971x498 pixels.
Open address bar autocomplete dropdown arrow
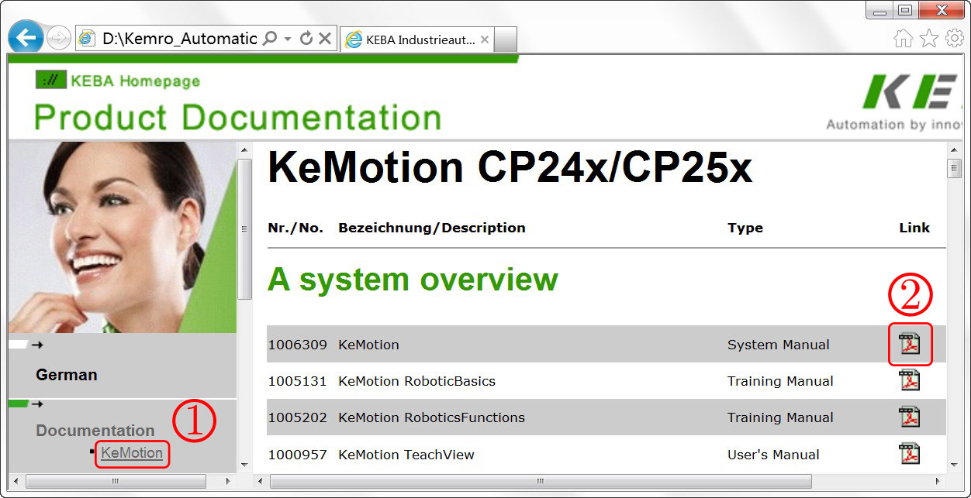click(x=288, y=39)
